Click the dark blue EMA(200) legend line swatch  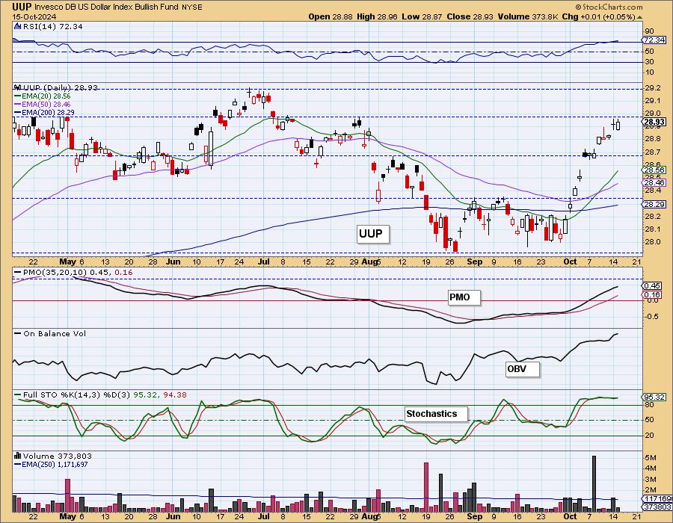pos(18,112)
